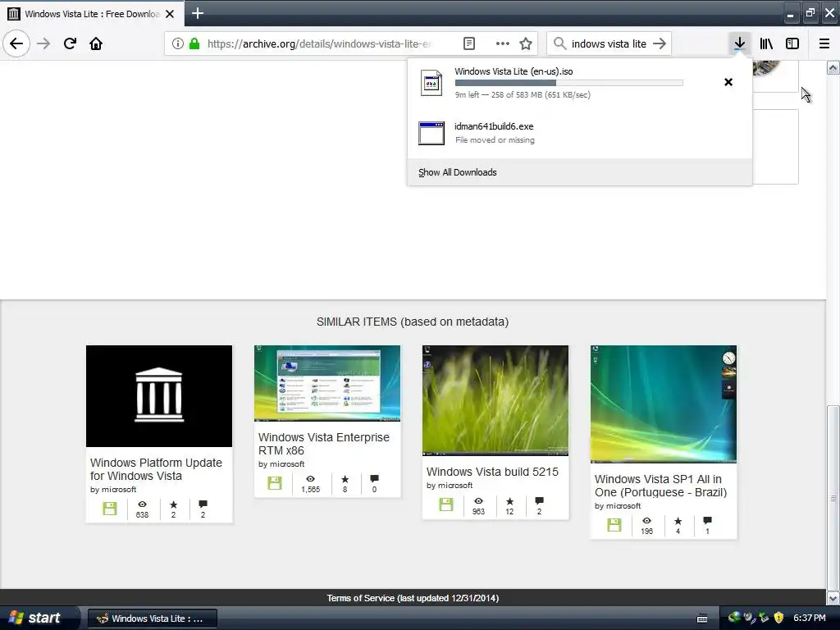Click the search box text field

tap(609, 43)
